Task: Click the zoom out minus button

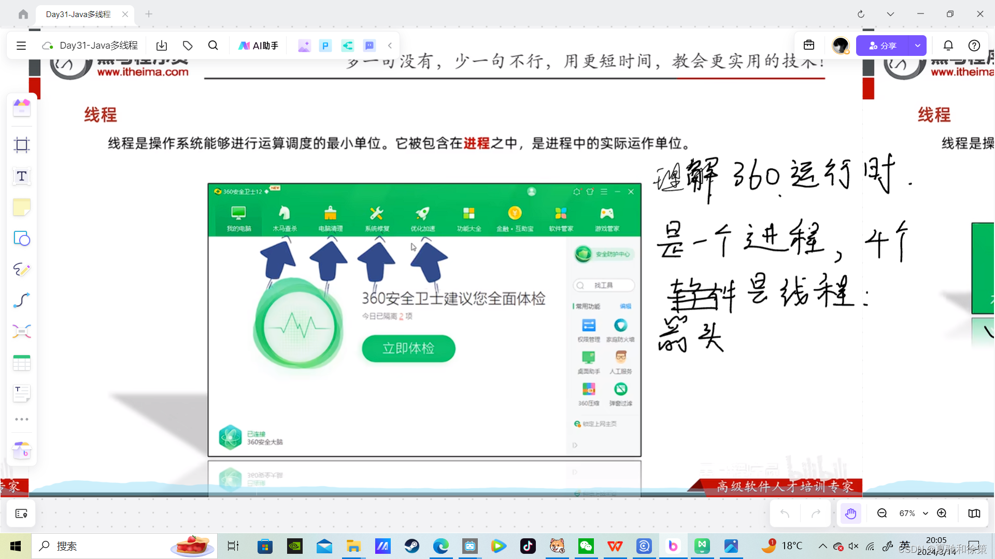Action: pyautogui.click(x=882, y=513)
